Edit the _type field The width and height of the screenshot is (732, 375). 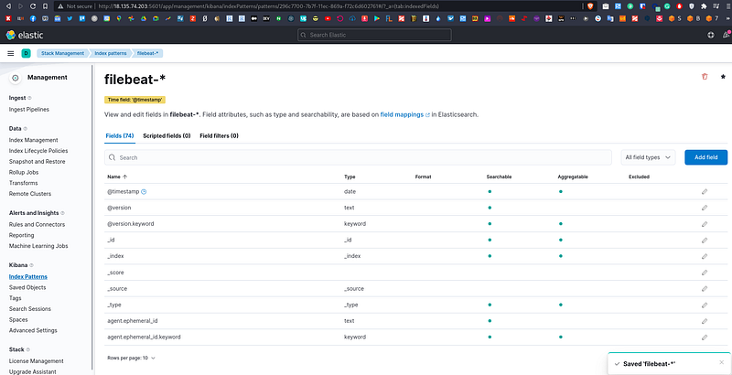[x=705, y=305]
